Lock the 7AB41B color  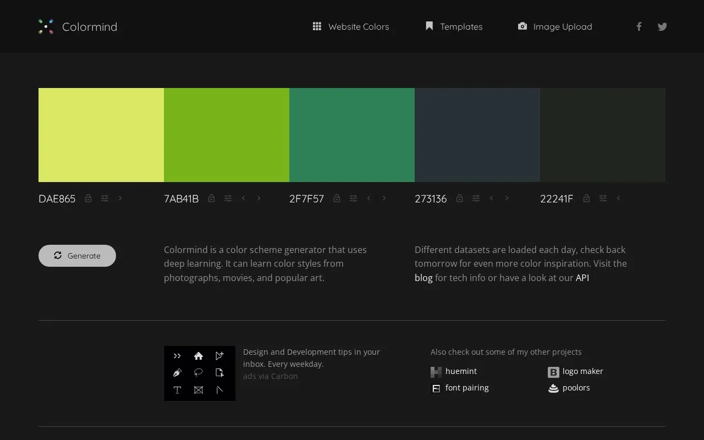pyautogui.click(x=211, y=198)
